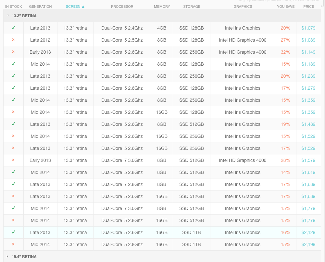
Task: Open the $1,089 price link
Action: coord(308,40)
